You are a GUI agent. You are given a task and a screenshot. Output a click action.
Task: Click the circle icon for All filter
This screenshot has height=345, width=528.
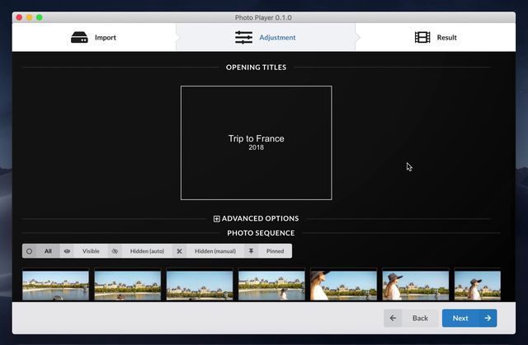(x=30, y=251)
